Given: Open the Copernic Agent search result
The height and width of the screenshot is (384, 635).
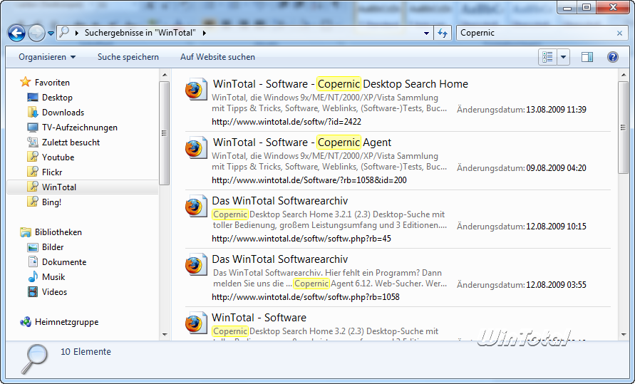Looking at the screenshot, I should (302, 142).
